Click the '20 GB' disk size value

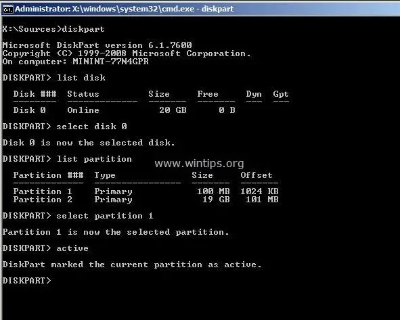(173, 110)
